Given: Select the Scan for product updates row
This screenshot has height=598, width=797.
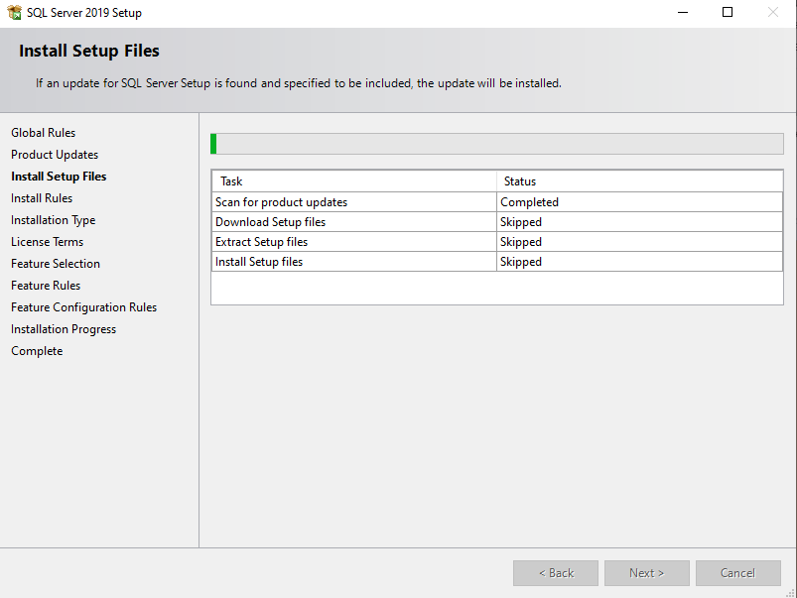Looking at the screenshot, I should point(496,202).
